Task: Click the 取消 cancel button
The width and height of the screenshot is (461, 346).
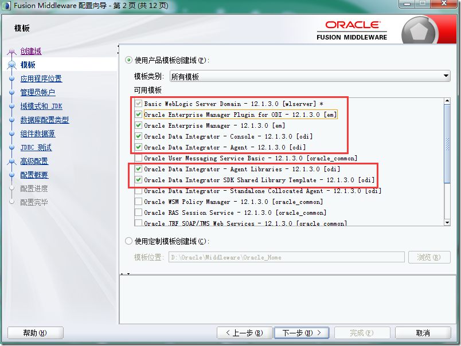Action: 423,333
